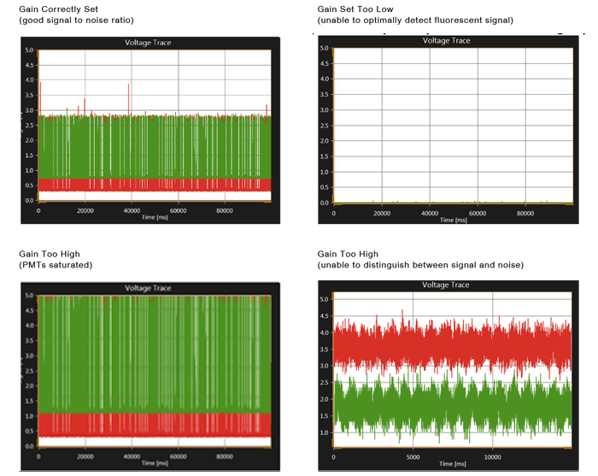Click the 5000 tick on the bottom-right time axis
The width and height of the screenshot is (598, 476).
click(x=413, y=457)
